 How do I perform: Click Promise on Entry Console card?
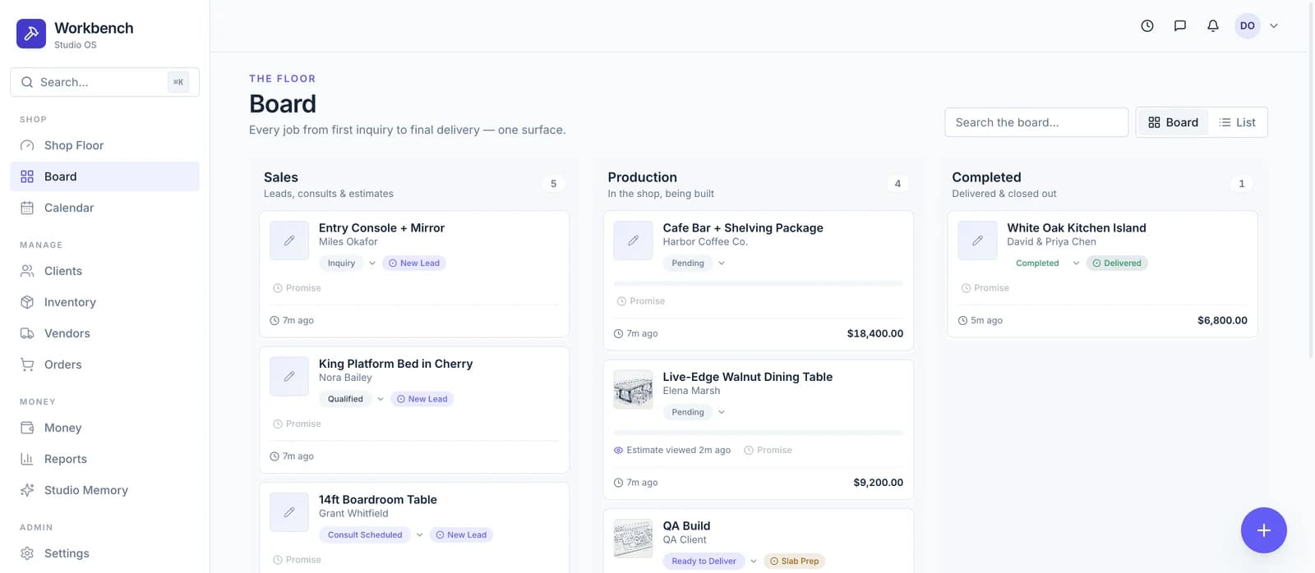tap(297, 288)
